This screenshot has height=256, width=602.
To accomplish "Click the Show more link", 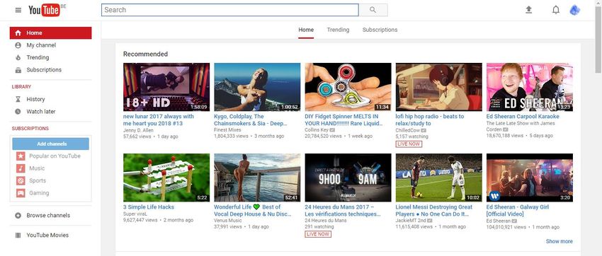I will point(559,241).
